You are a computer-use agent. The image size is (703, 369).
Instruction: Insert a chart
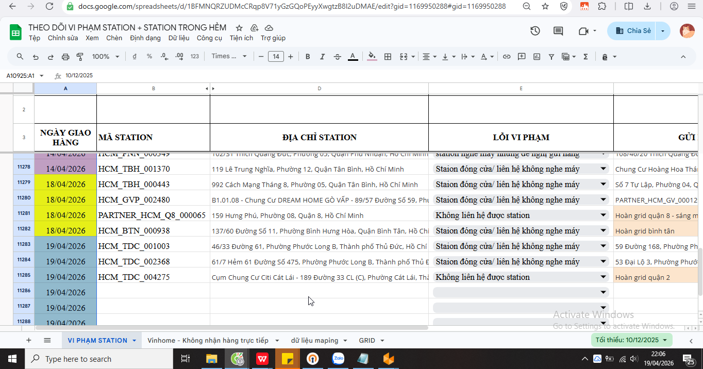pos(537,57)
